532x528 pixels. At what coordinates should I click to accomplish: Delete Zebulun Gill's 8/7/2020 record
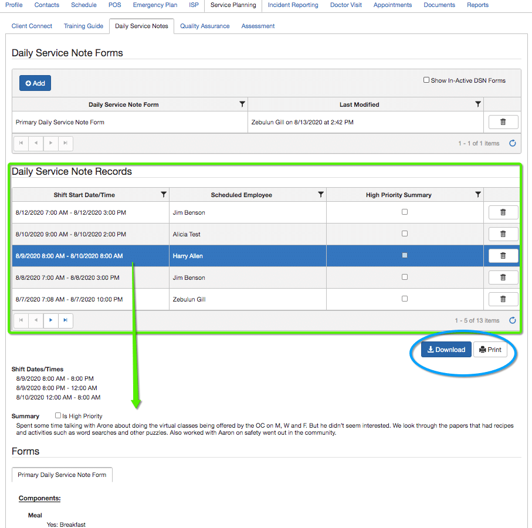coord(503,299)
